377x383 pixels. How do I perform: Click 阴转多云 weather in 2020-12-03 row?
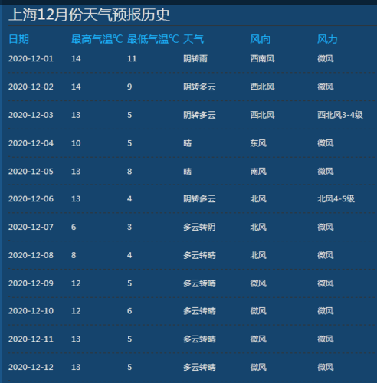pyautogui.click(x=199, y=115)
